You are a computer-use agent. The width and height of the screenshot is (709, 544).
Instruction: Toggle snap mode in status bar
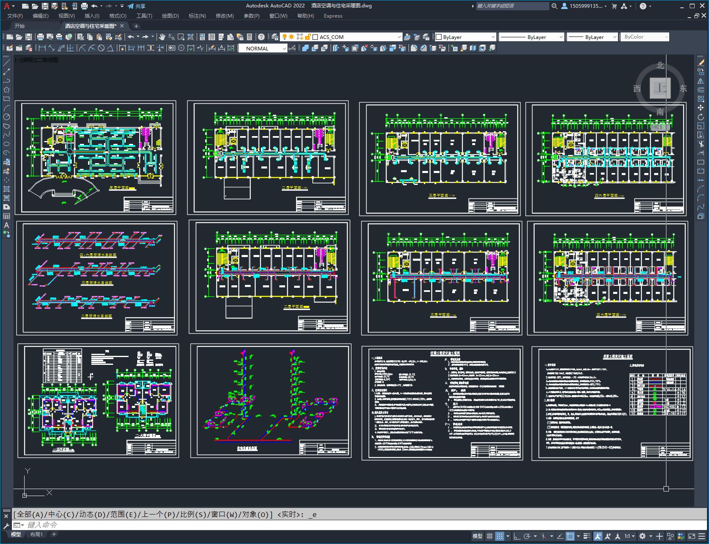(x=499, y=536)
